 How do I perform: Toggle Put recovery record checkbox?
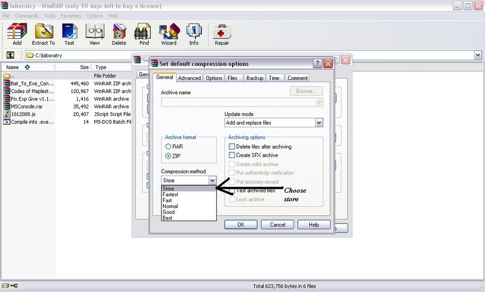232,181
